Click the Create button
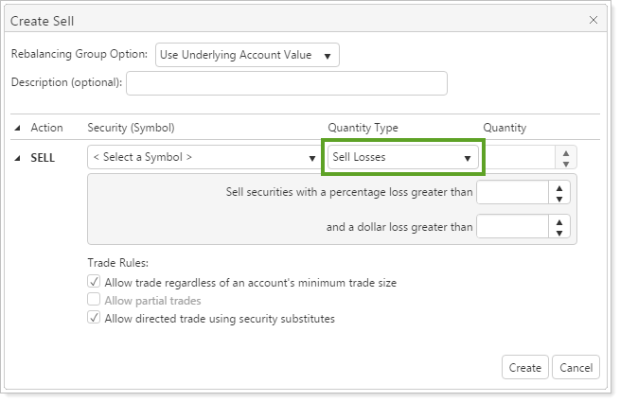Viewport: 620px width, 402px height. point(524,367)
